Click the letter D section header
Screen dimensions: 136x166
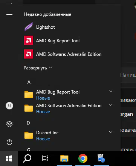click(28, 123)
